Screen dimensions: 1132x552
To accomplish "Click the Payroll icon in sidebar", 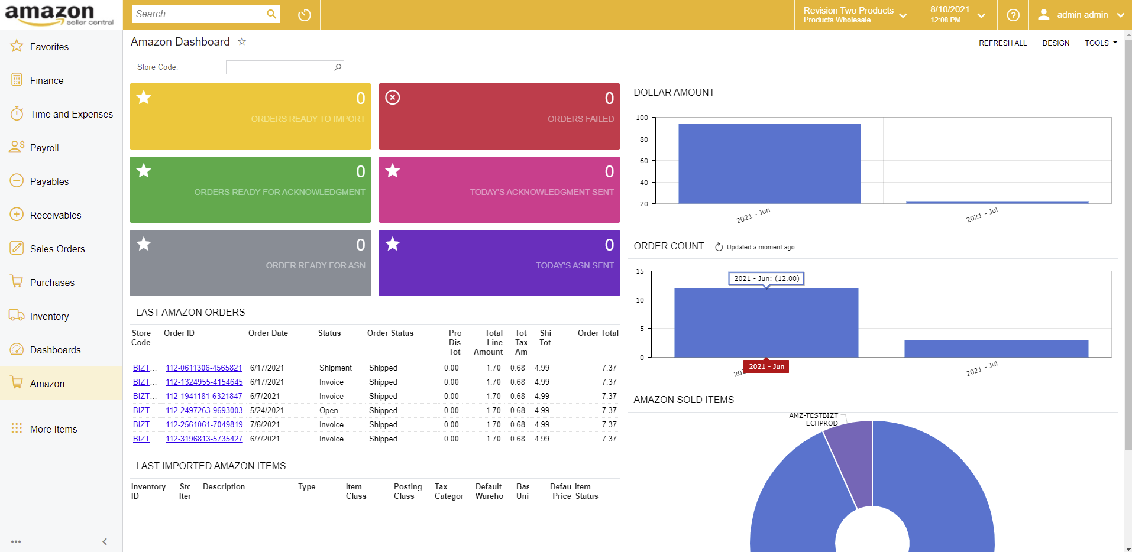I will 17,147.
